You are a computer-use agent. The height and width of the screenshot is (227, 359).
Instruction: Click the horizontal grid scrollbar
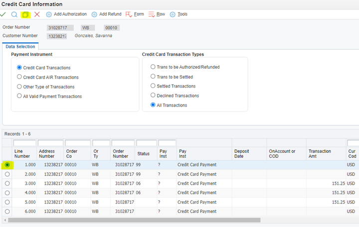coord(134,220)
